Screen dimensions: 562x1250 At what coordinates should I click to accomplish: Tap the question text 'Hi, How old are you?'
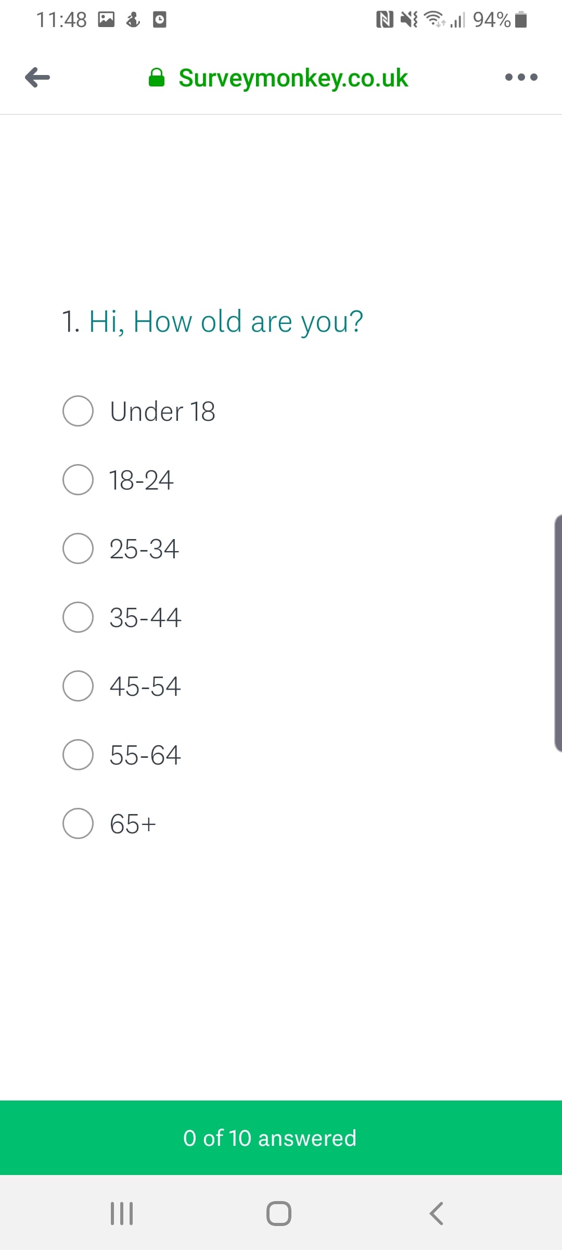click(x=225, y=321)
